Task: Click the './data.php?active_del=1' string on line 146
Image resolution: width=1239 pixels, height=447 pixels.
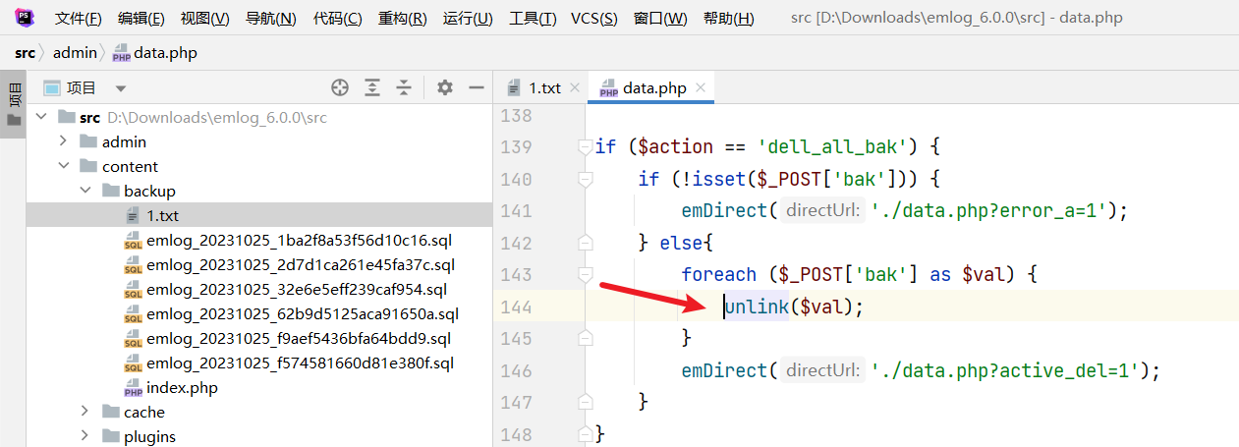Action: click(x=1006, y=370)
